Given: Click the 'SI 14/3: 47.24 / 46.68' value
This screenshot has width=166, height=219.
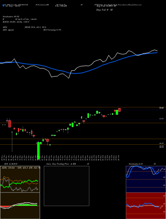Looking at the screenshot, I should coord(26,19).
